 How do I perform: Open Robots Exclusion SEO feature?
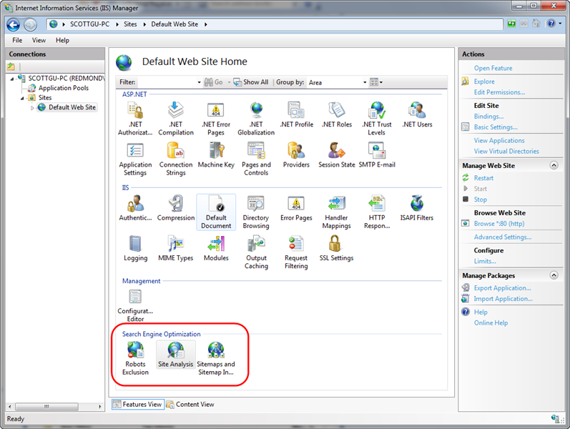[135, 358]
